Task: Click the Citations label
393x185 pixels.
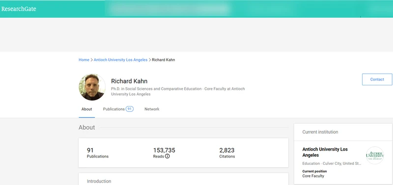Action: tap(227, 157)
